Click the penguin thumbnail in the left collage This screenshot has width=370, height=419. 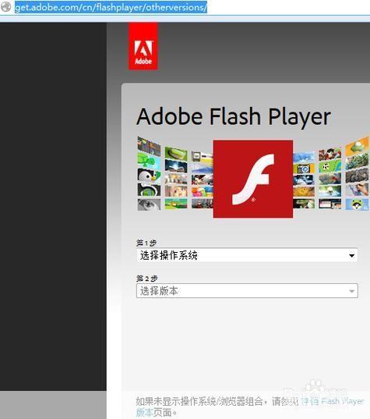coord(149,175)
